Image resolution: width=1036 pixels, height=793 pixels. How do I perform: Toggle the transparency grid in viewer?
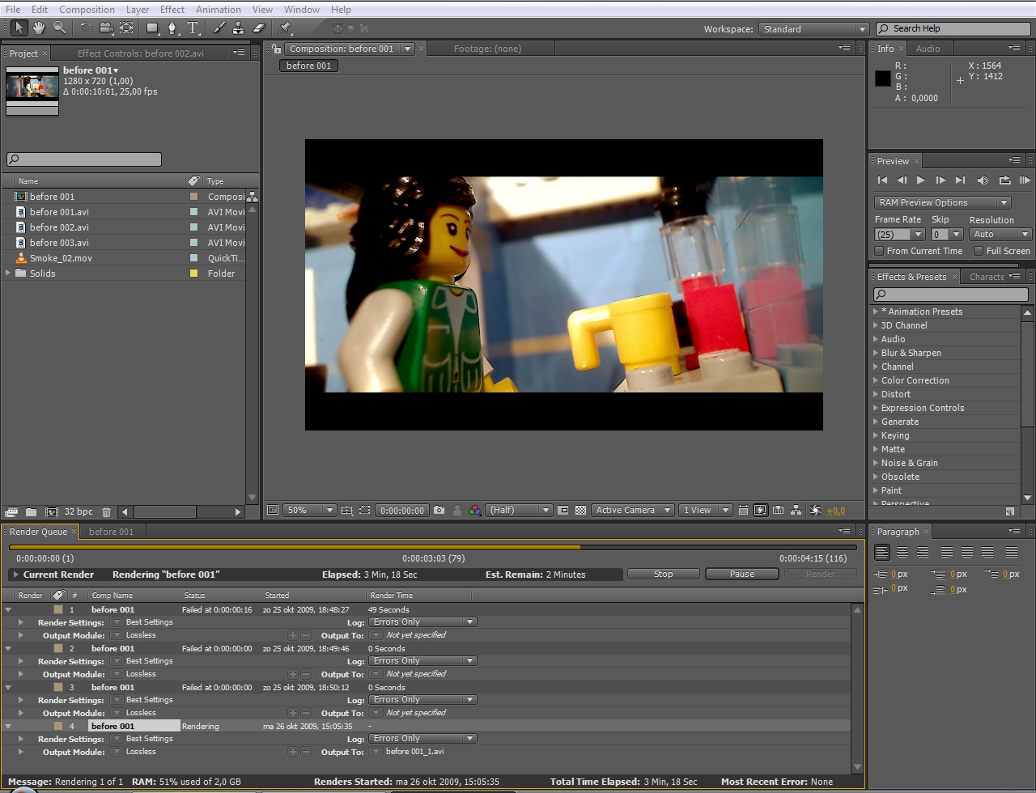tap(580, 511)
